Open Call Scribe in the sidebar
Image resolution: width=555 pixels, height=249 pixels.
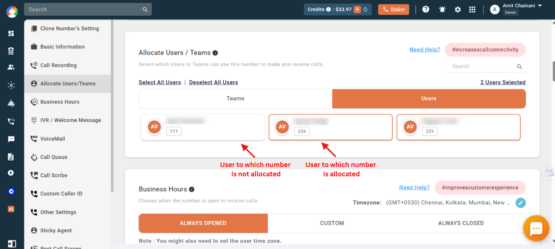tap(68, 175)
